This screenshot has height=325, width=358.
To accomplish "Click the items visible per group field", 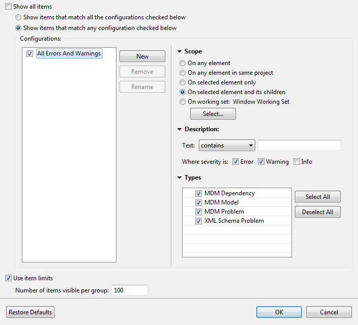I will [x=129, y=290].
